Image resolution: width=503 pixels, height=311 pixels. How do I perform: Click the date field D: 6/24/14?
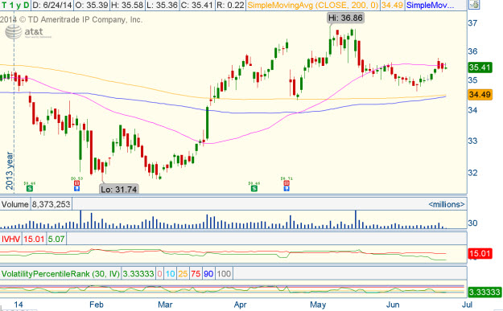(52, 5)
